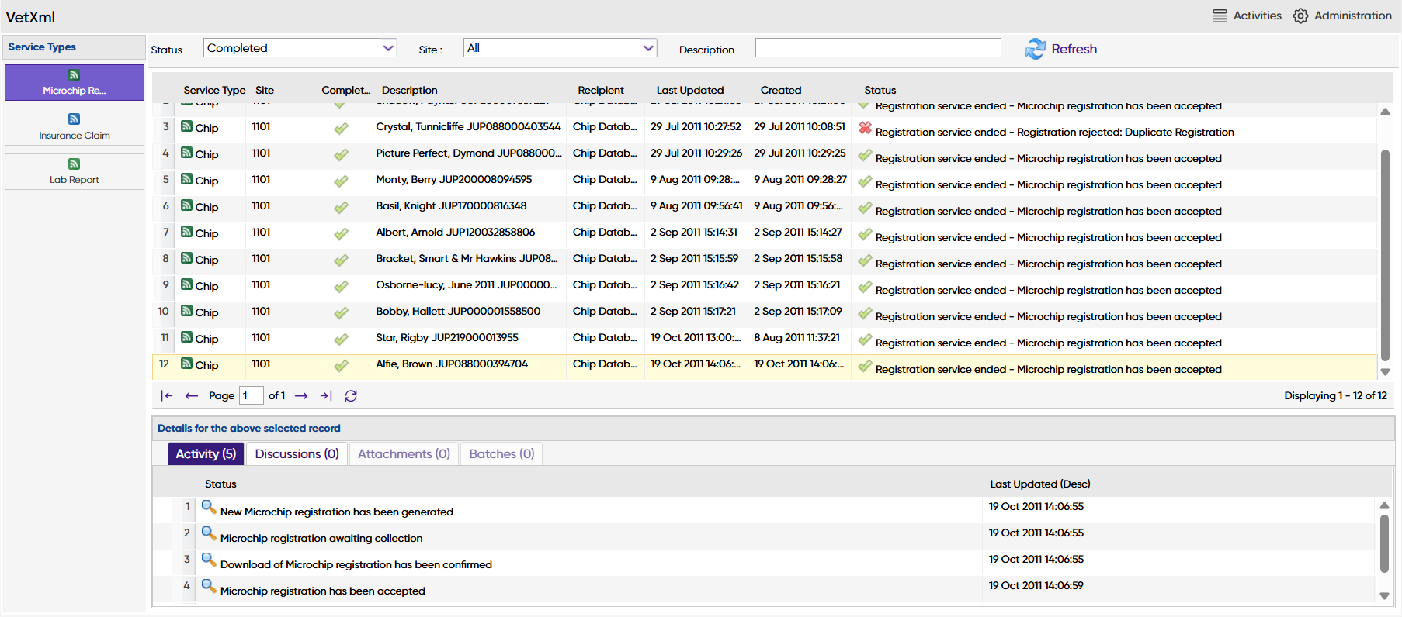Click the accepted status icon for Albert, Arnold
The width and height of the screenshot is (1402, 617).
(x=865, y=233)
